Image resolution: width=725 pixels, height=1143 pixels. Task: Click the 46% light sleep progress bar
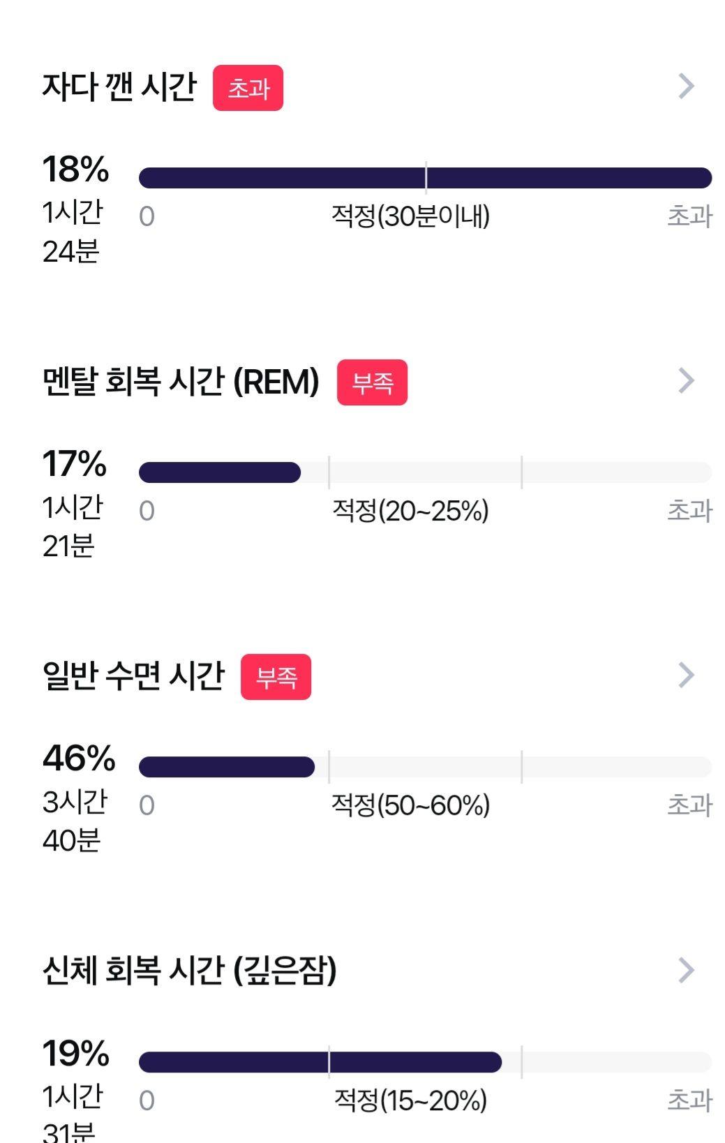[x=425, y=767]
